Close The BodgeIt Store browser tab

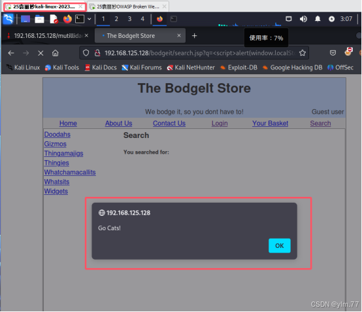click(179, 35)
